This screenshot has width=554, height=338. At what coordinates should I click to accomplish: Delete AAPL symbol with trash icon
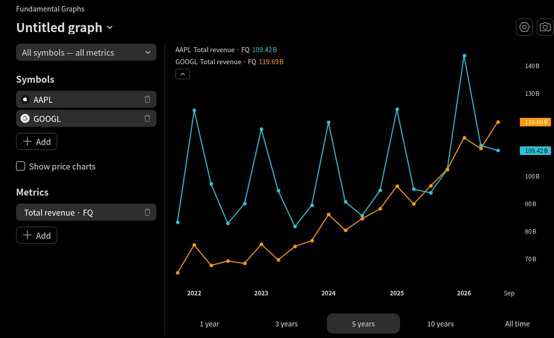point(147,99)
